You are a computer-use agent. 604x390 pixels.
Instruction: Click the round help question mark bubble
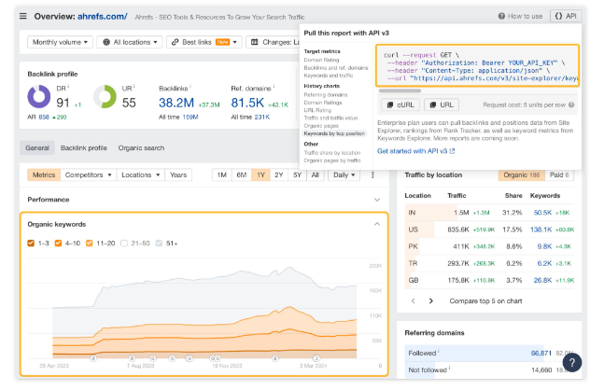(572, 363)
